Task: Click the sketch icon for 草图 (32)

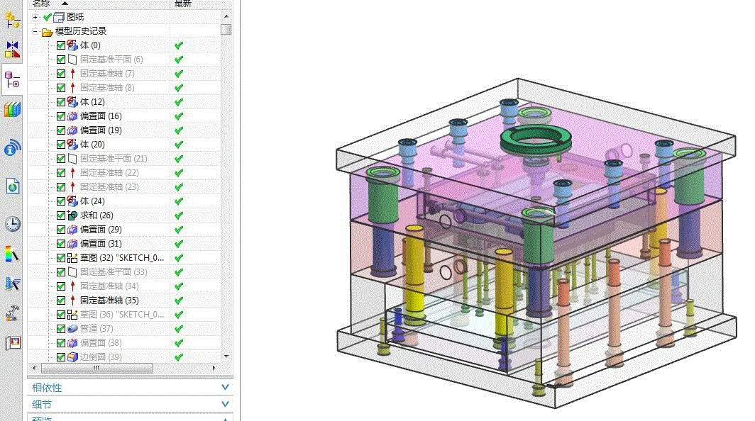Action: (x=72, y=258)
